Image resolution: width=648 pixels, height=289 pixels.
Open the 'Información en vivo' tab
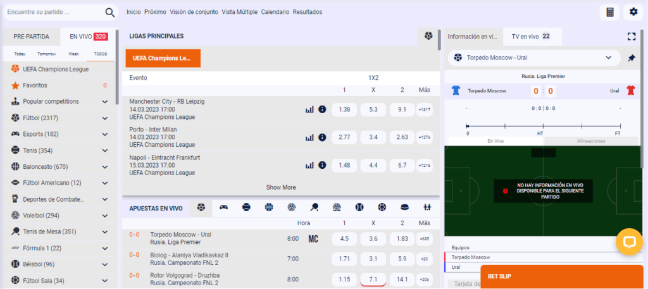(x=472, y=37)
